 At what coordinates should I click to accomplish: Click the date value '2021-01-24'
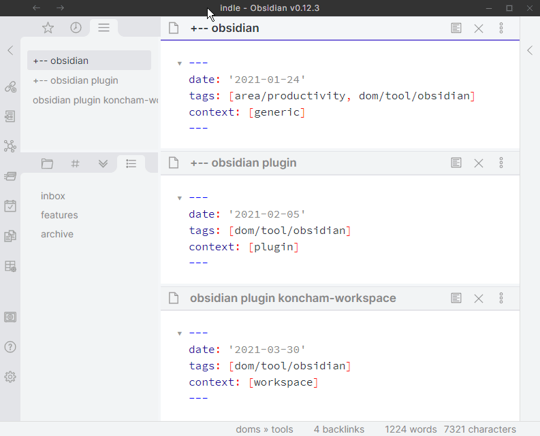(267, 80)
